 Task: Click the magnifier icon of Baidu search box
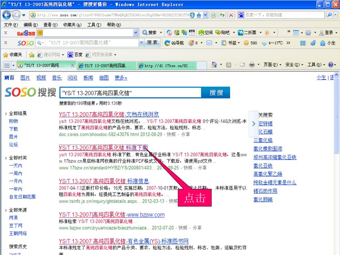coord(329,15)
